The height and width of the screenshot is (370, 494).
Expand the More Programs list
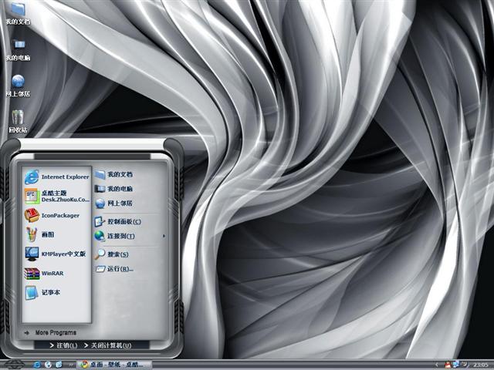coord(55,333)
